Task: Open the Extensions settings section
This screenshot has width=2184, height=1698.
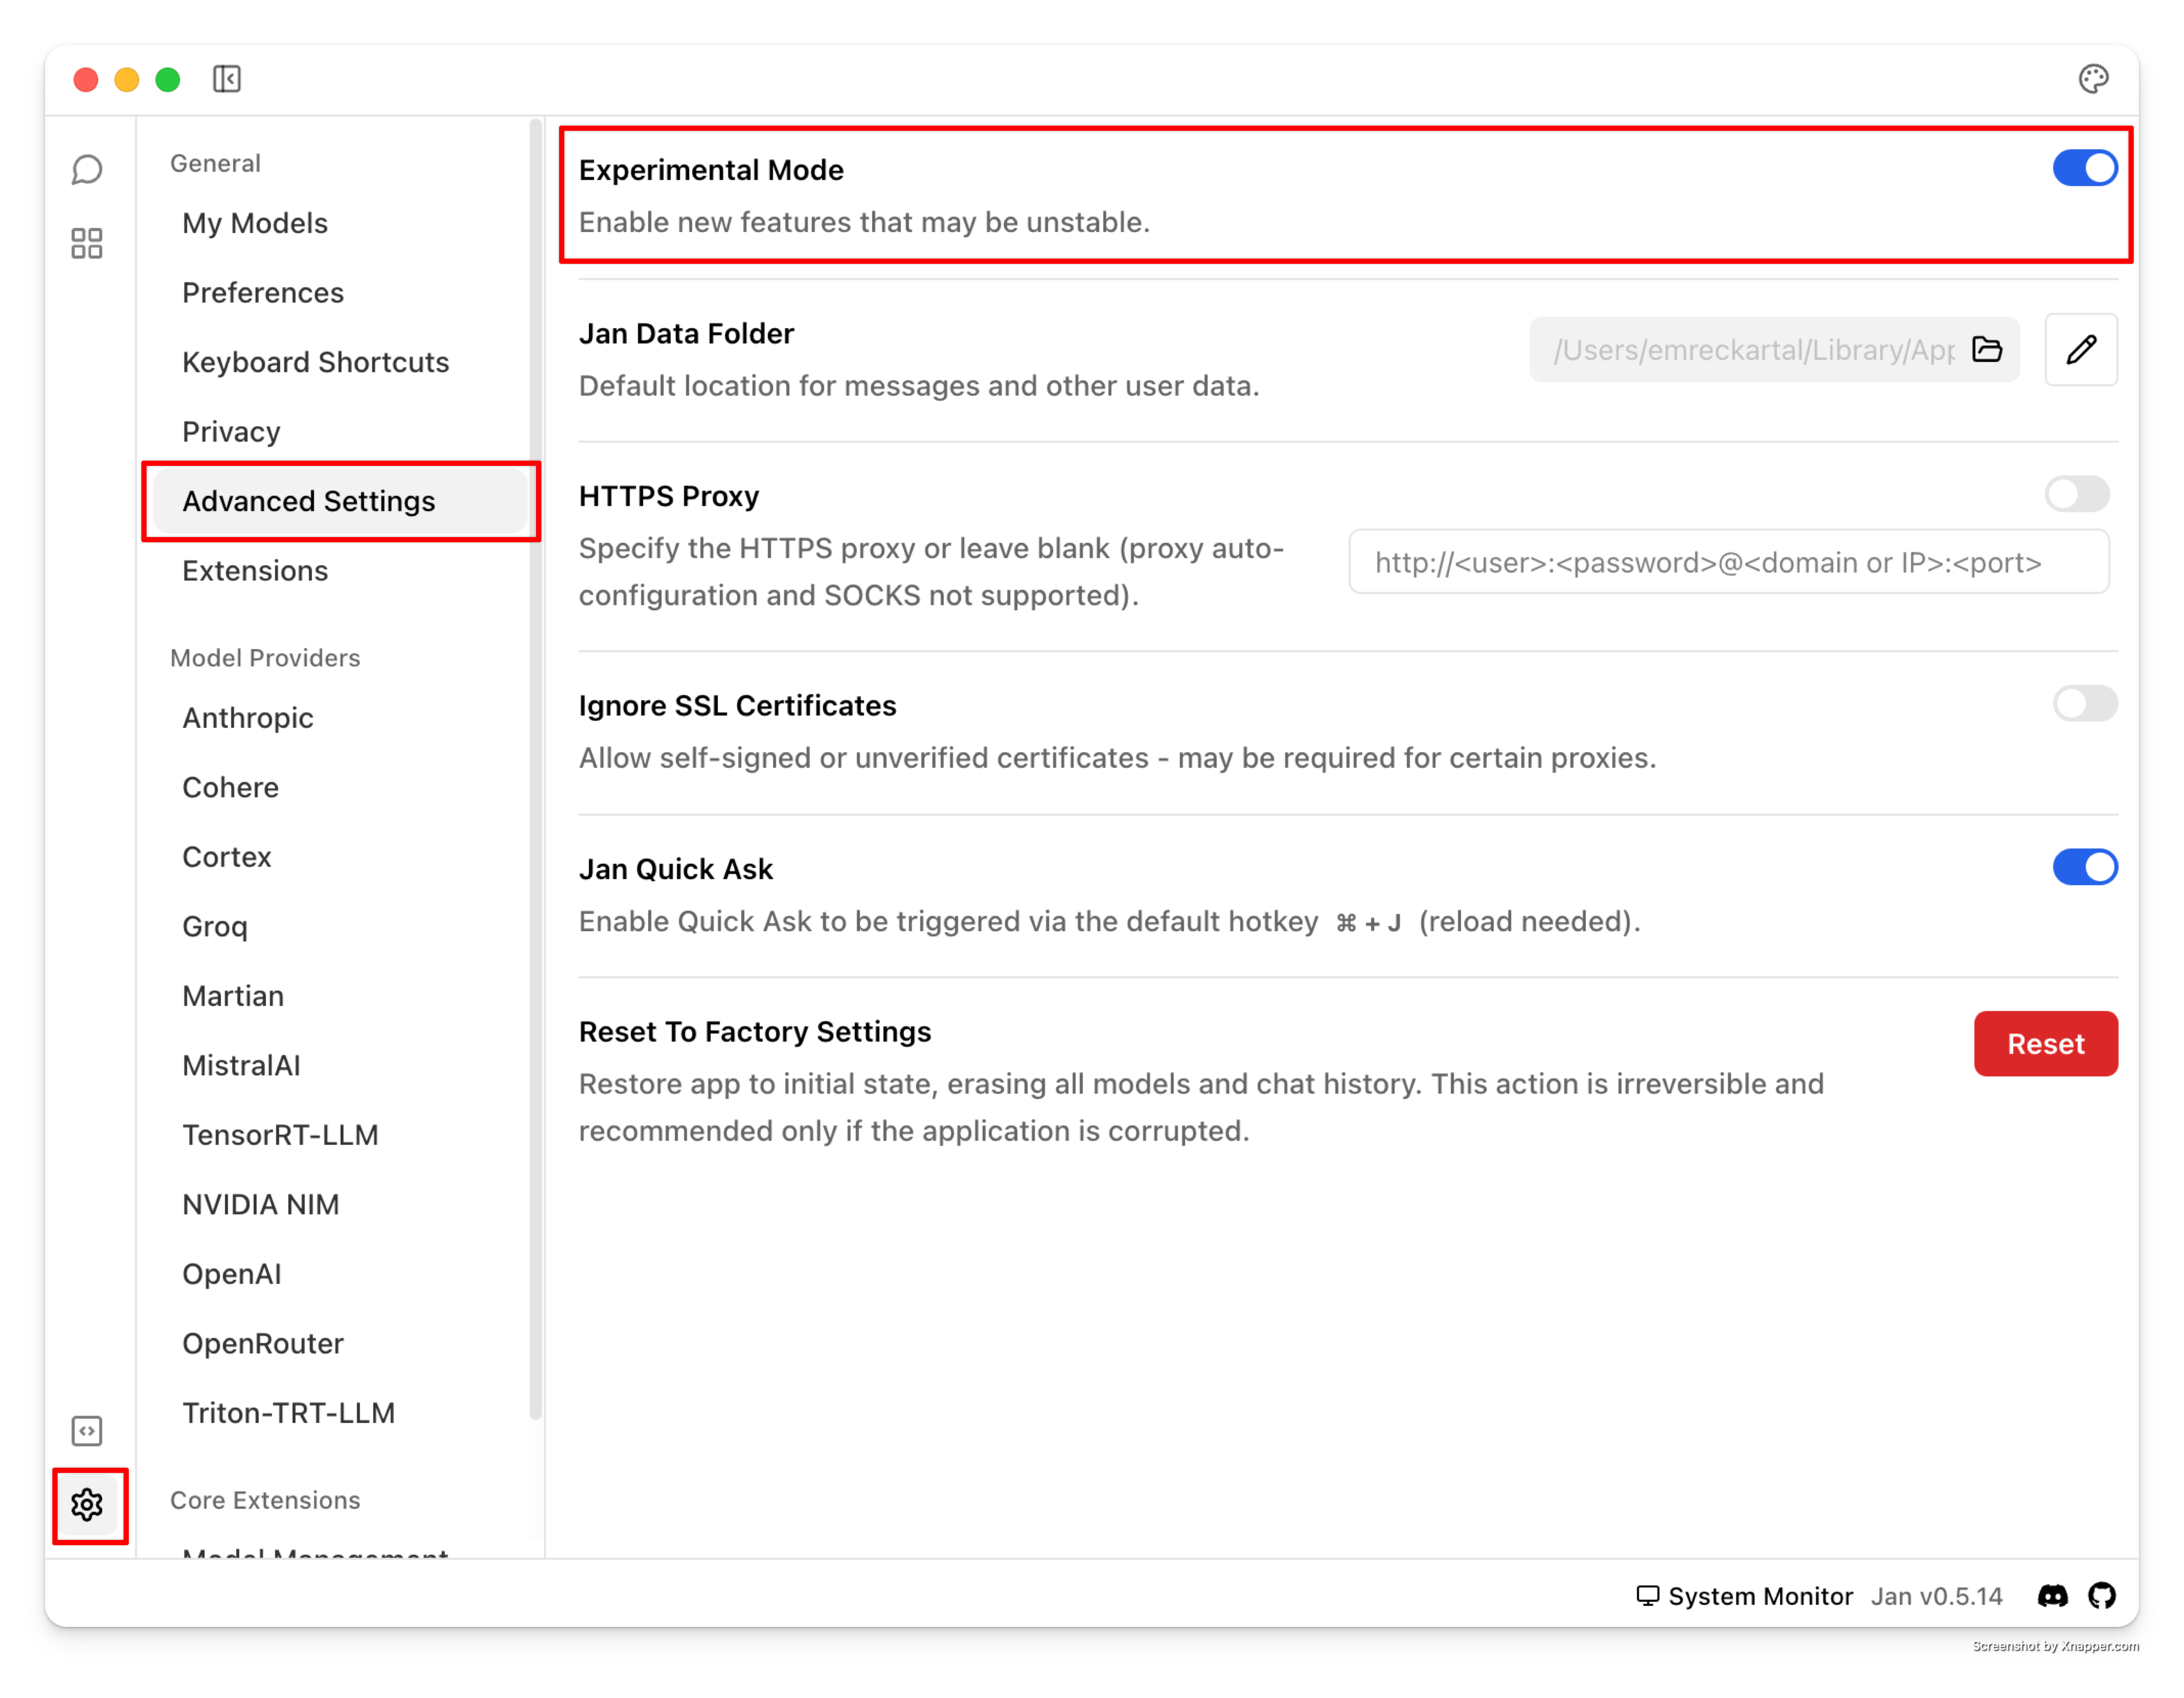Action: pyautogui.click(x=255, y=571)
